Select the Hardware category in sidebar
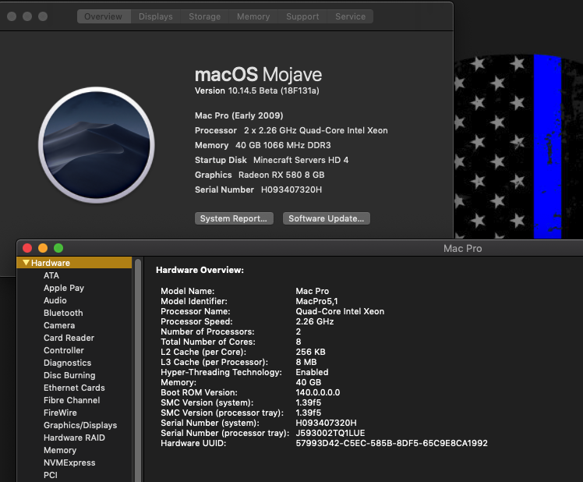This screenshot has width=583, height=482. [74, 263]
